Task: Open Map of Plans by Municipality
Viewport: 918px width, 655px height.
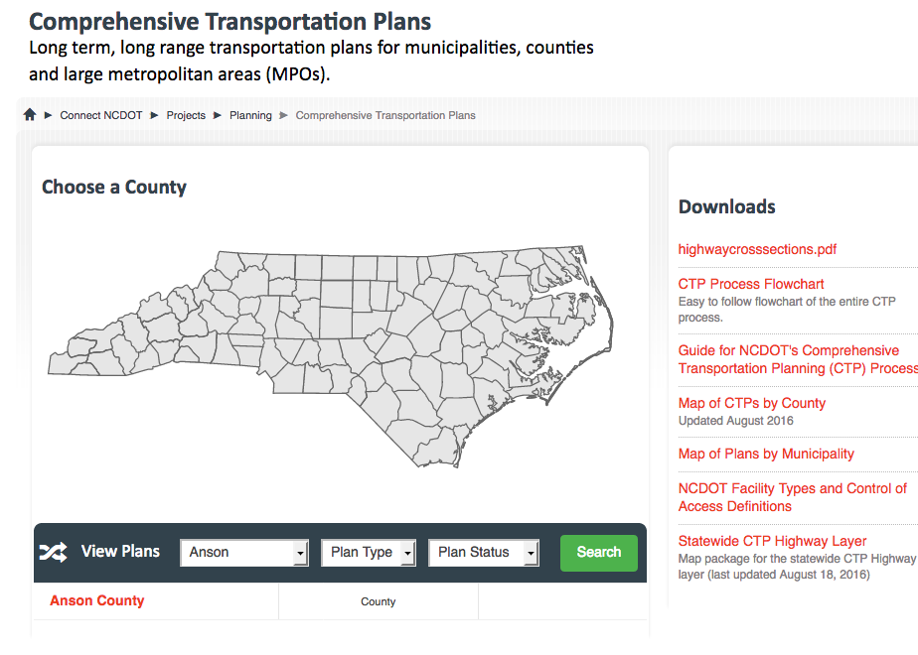Action: [766, 454]
